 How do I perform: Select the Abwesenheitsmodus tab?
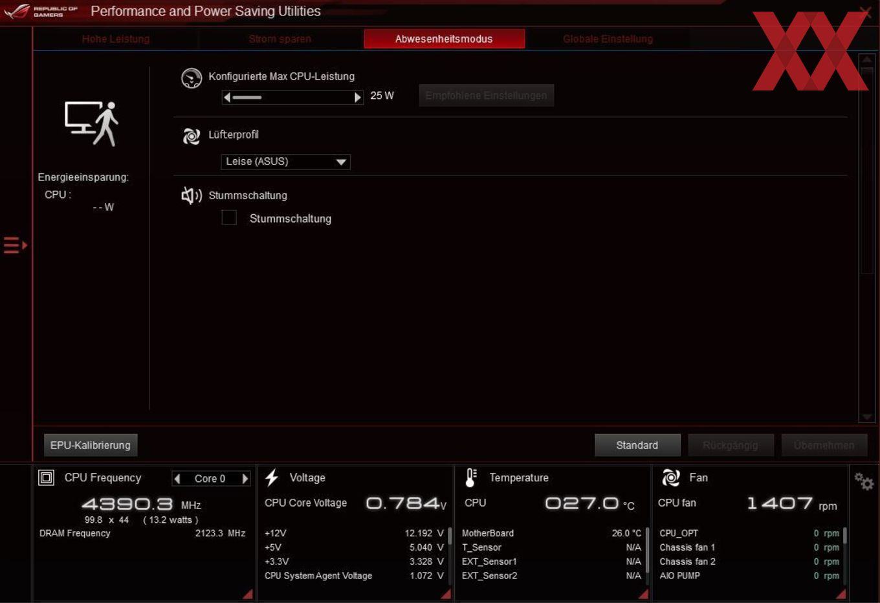[444, 39]
